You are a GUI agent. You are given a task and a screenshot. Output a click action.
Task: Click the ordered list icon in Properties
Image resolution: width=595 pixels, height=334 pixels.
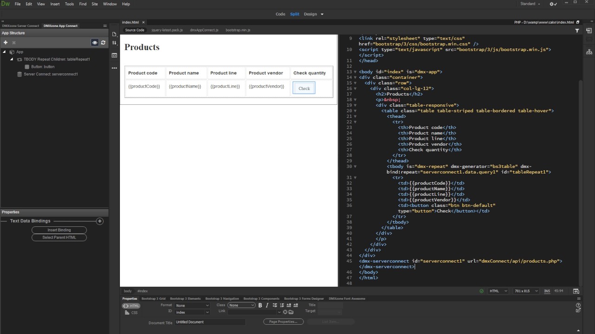(282, 305)
